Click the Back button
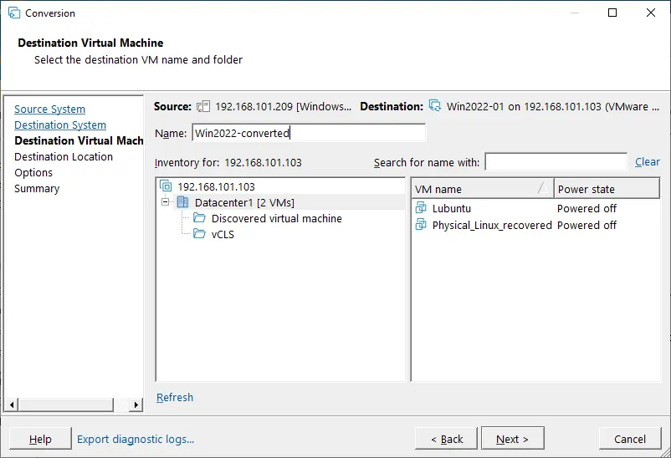 coord(446,439)
